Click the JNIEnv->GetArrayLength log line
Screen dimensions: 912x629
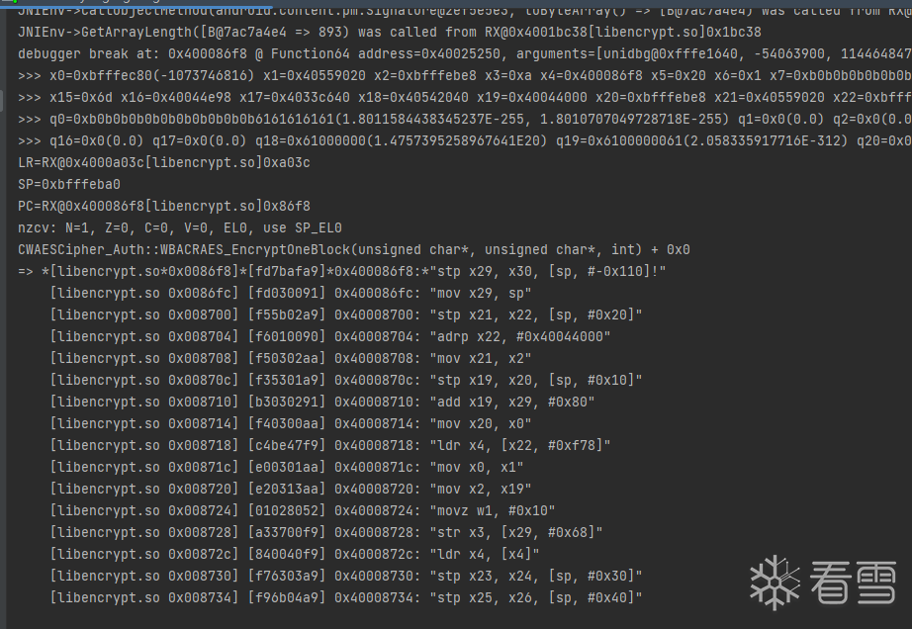coord(390,32)
